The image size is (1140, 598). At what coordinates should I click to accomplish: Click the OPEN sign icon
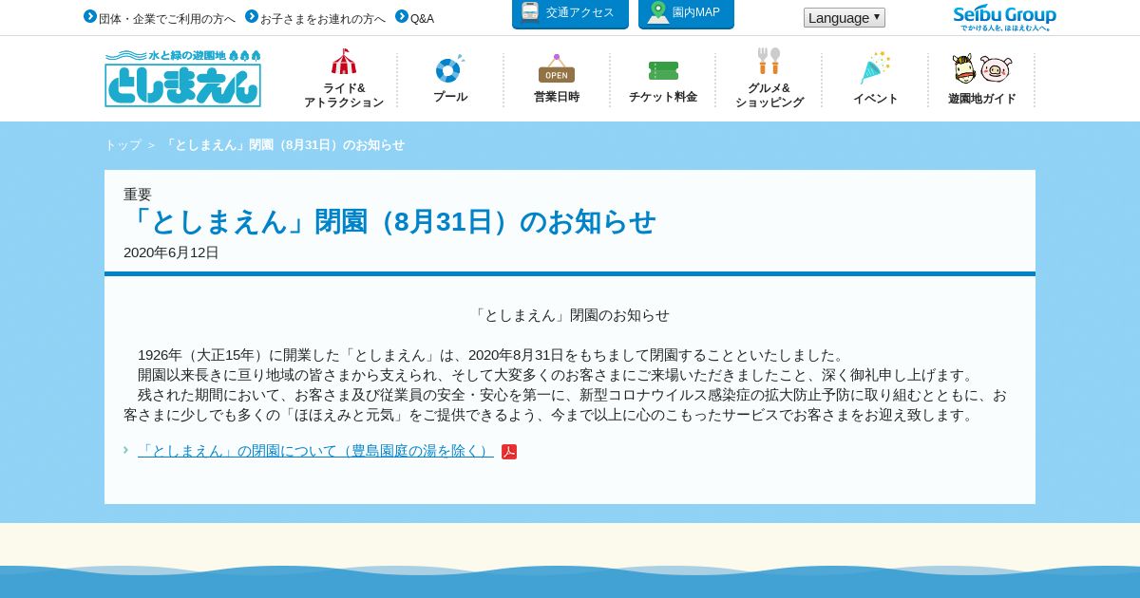(557, 69)
